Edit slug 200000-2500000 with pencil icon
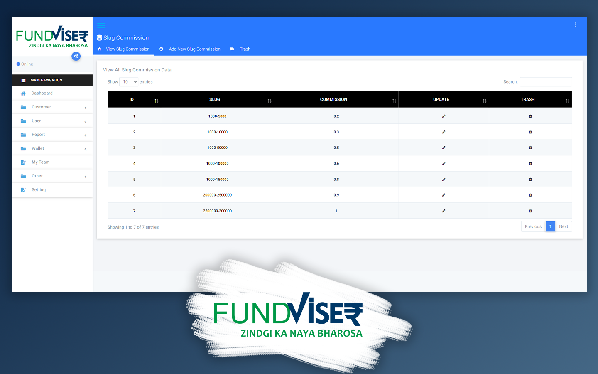This screenshot has height=374, width=598. click(444, 195)
